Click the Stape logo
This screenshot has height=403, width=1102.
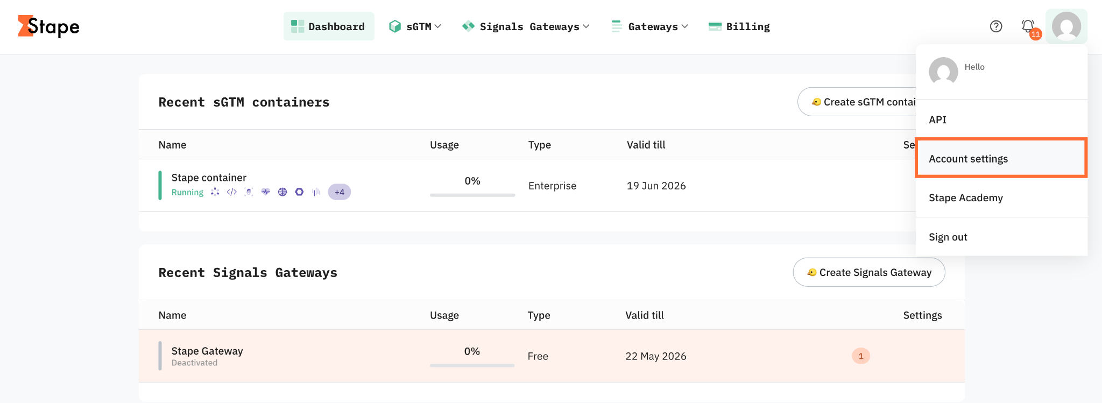pos(48,26)
